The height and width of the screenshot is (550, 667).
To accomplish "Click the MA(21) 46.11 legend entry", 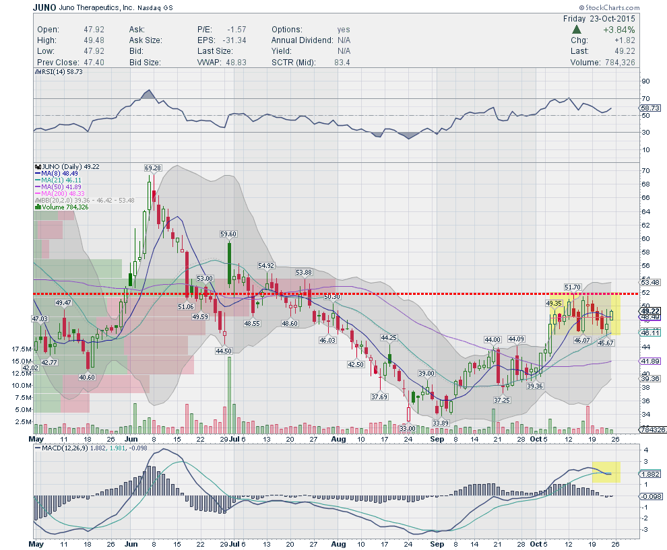I will [58, 180].
